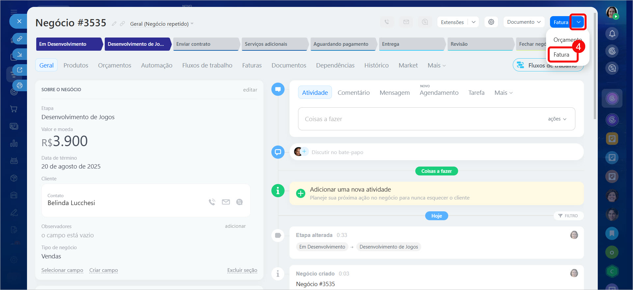Click the FILTRO button in timeline

click(568, 216)
